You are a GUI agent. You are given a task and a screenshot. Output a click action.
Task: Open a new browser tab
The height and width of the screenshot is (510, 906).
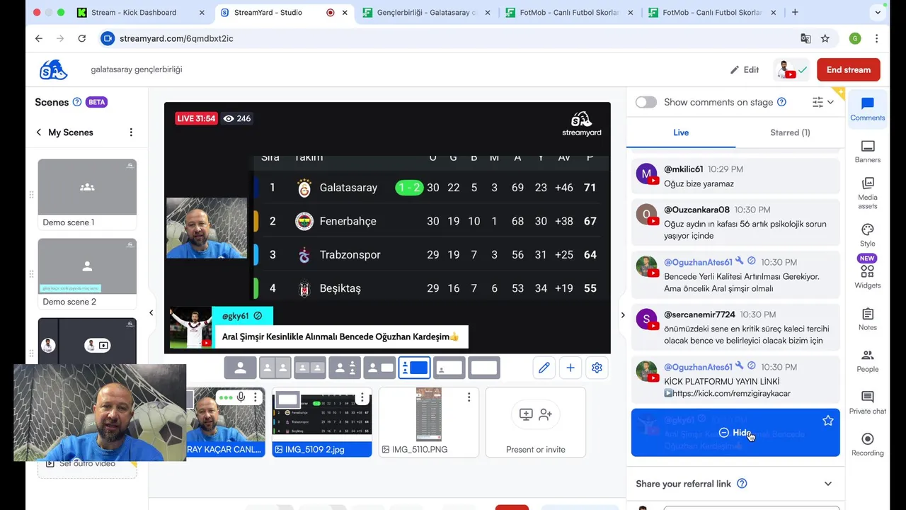pyautogui.click(x=795, y=12)
